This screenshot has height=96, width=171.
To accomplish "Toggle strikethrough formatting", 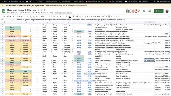I will click(x=67, y=17).
